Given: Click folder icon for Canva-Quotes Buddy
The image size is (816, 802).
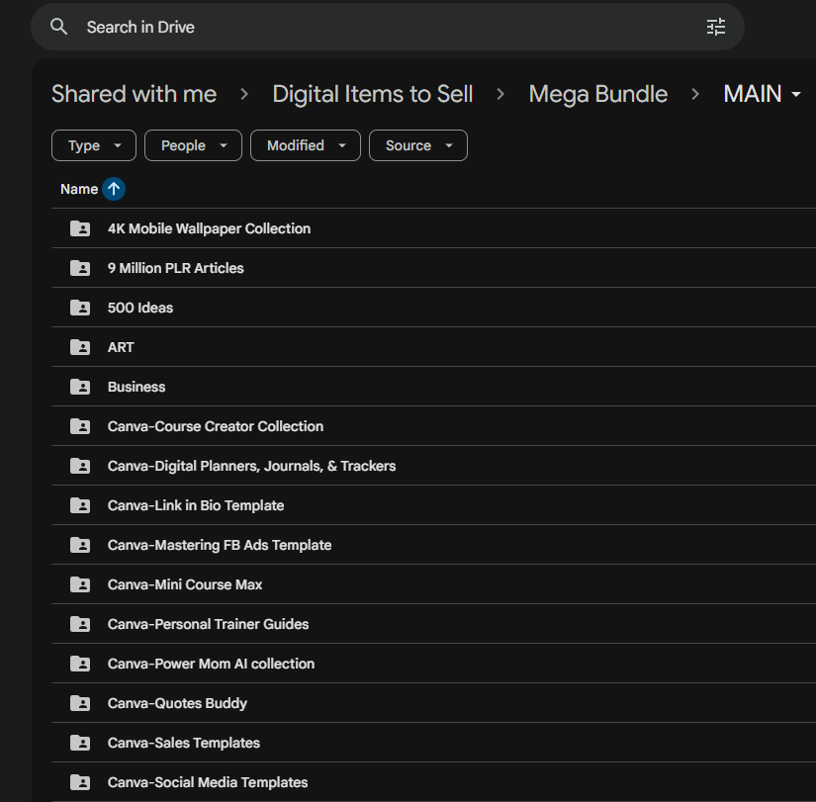Looking at the screenshot, I should coord(80,703).
